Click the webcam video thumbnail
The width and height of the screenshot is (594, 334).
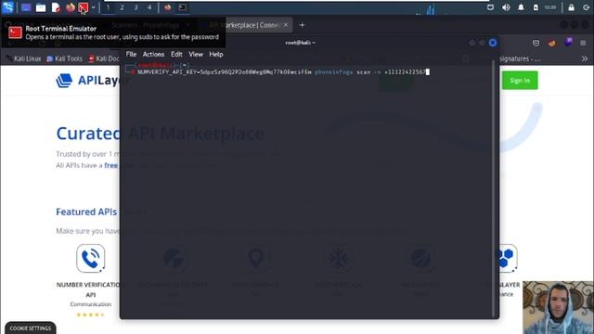pos(558,307)
